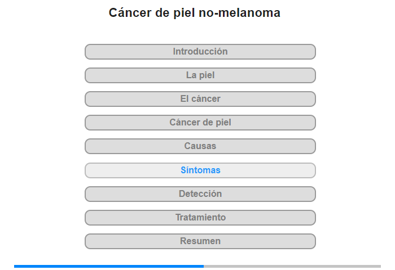Choose Resumen at the bottom of the menu
The width and height of the screenshot is (395, 270).
(200, 241)
